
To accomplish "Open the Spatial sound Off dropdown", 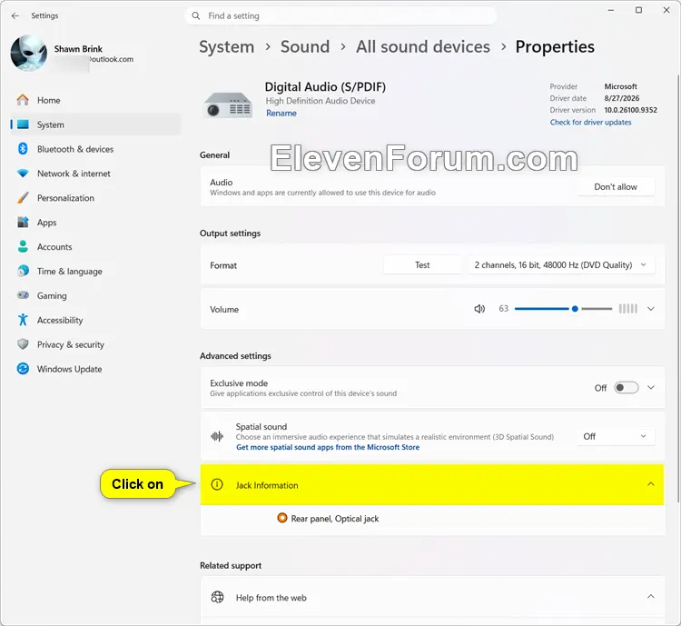I will point(616,436).
